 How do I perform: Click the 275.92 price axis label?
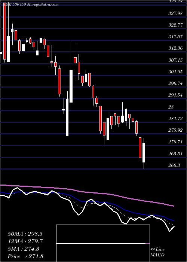point(175,130)
